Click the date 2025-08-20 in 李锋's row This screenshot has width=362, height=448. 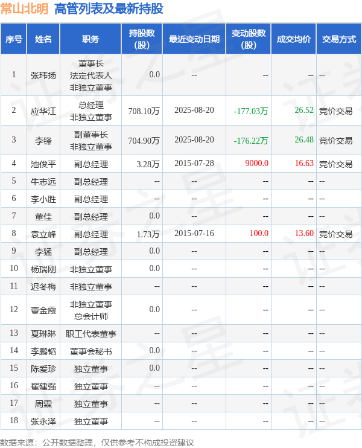tap(194, 139)
